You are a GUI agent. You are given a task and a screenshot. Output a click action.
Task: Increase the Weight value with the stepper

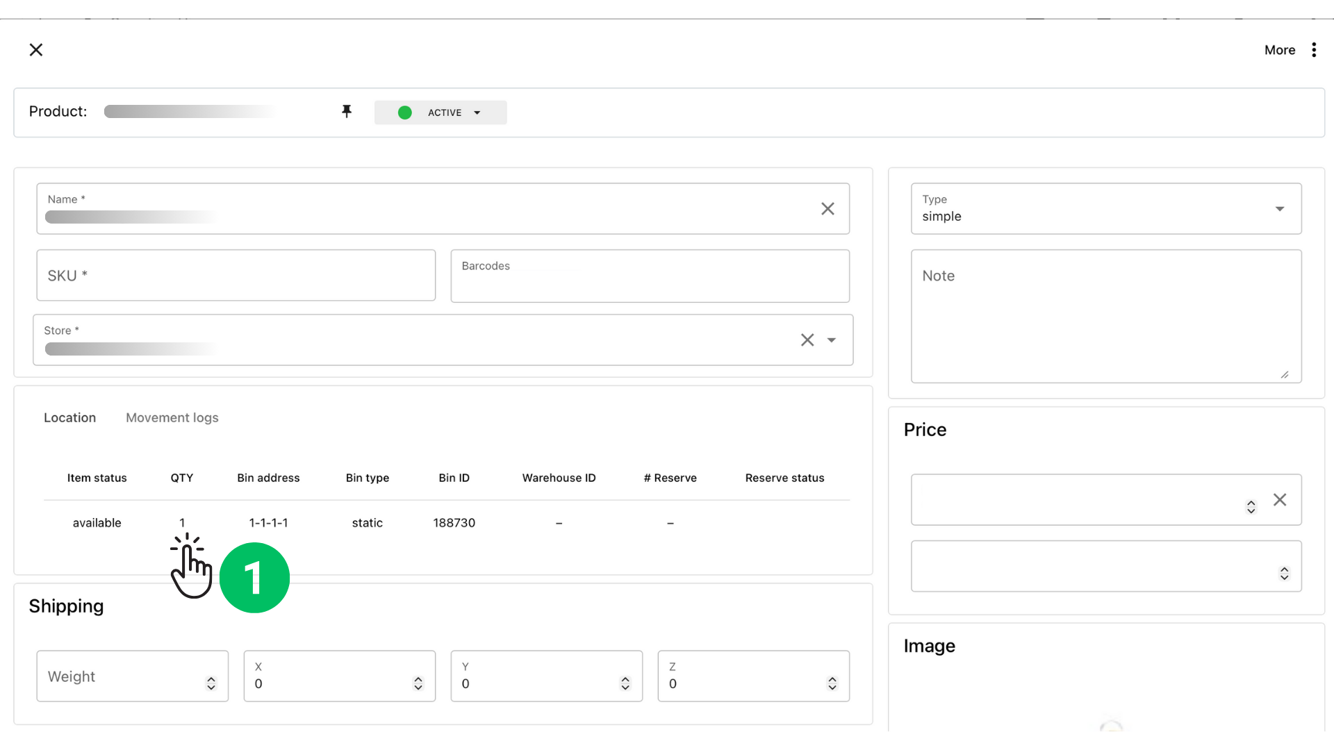[x=211, y=676]
